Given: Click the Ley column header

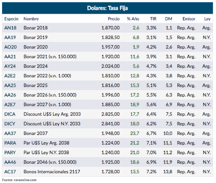Looking at the screenshot, I should click(x=207, y=19).
